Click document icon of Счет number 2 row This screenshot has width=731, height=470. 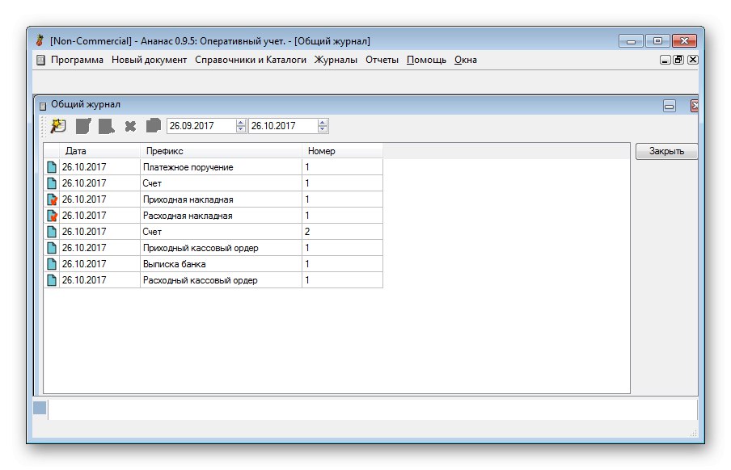pos(52,232)
